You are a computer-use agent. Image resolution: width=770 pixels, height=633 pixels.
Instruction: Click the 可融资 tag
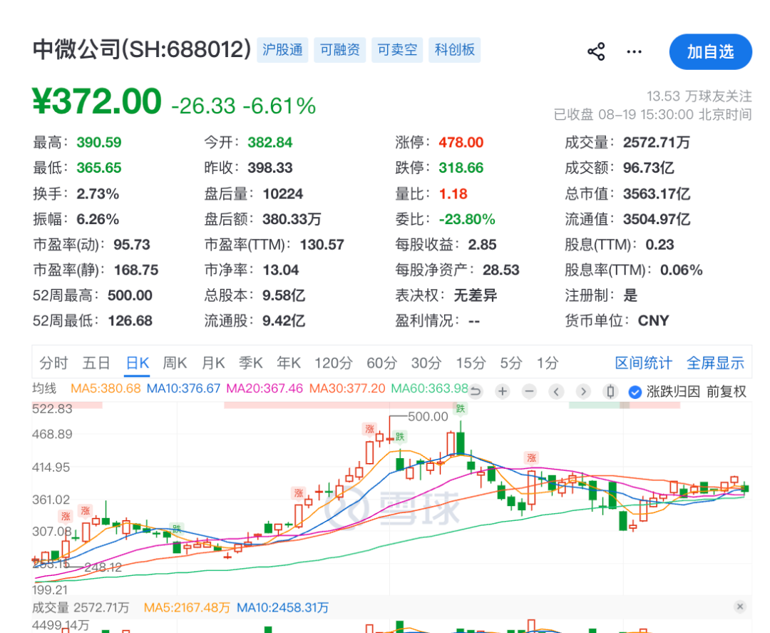click(340, 50)
